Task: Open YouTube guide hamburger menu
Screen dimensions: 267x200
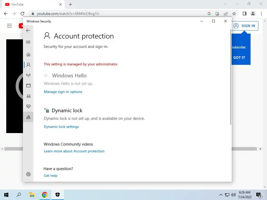Action: (9, 26)
